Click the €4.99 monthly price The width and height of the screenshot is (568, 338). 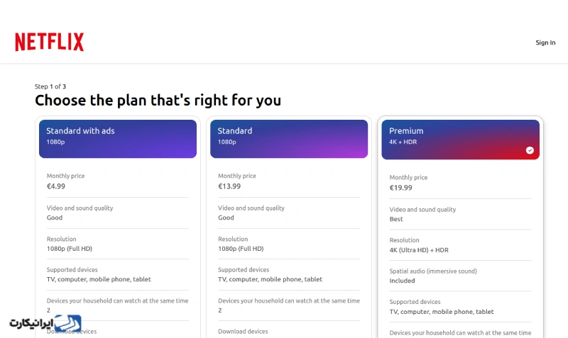(56, 186)
